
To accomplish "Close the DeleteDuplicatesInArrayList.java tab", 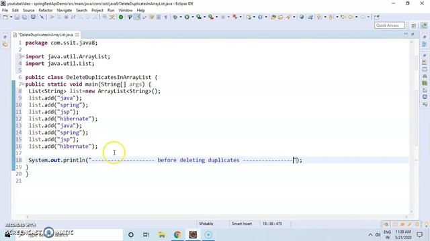I will coord(77,35).
